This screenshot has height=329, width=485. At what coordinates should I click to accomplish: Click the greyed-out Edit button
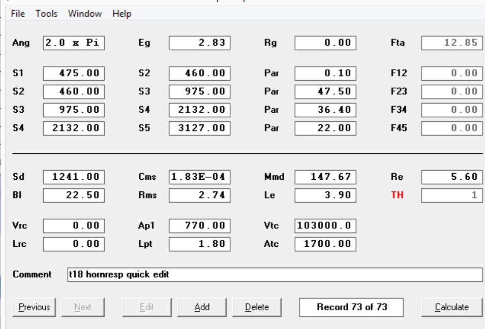click(x=147, y=307)
